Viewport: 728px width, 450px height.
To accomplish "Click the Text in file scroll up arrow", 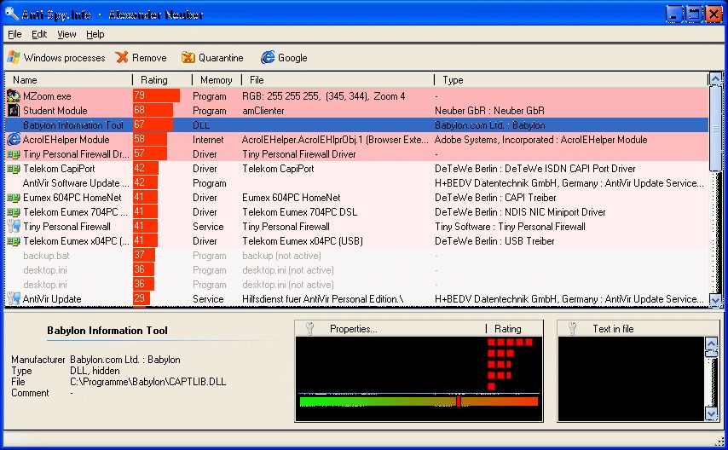I will [711, 343].
